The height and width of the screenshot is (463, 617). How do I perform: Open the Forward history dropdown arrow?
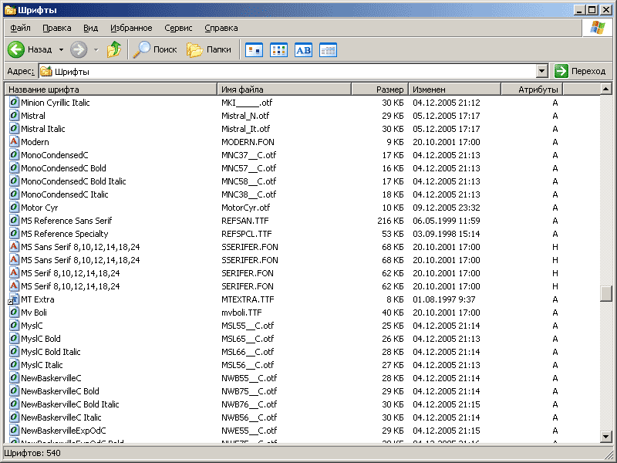coord(96,49)
